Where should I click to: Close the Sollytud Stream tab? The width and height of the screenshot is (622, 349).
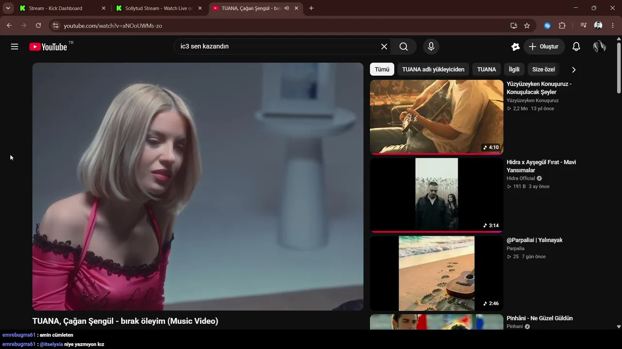(x=200, y=8)
